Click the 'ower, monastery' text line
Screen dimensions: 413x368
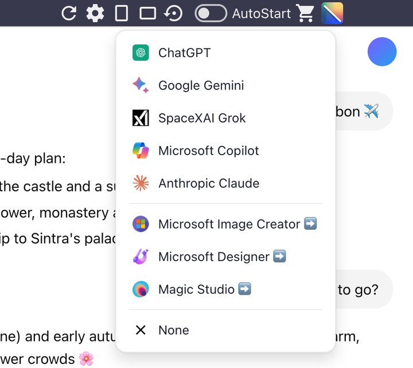[58, 213]
